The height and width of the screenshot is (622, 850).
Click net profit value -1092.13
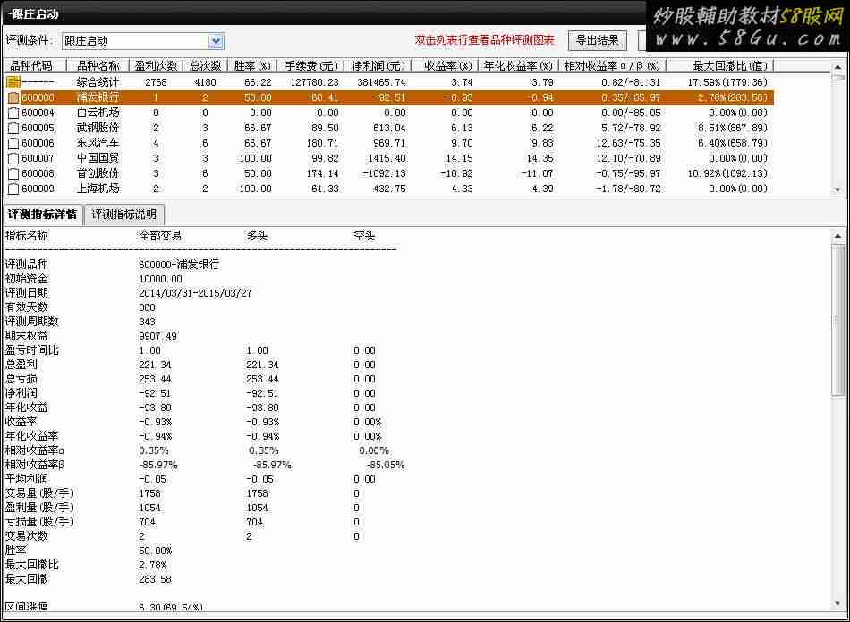(385, 173)
